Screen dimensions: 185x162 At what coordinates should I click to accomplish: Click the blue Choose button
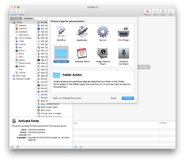[128, 98]
